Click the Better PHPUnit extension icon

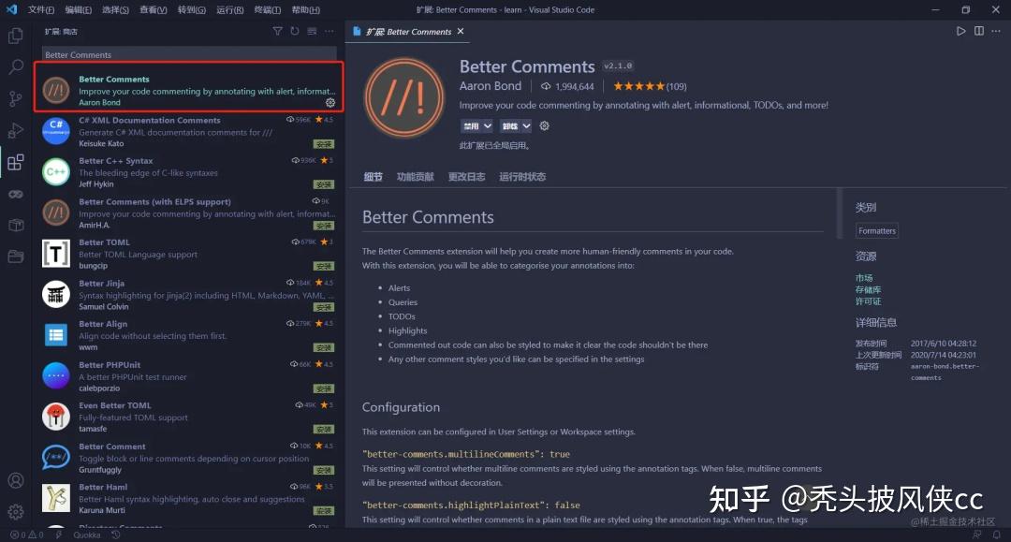[56, 375]
